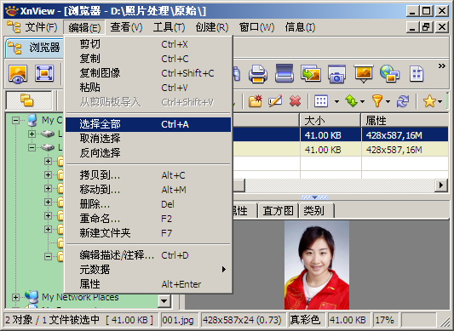
Task: Open the 创建(R) menu
Action: pos(212,27)
